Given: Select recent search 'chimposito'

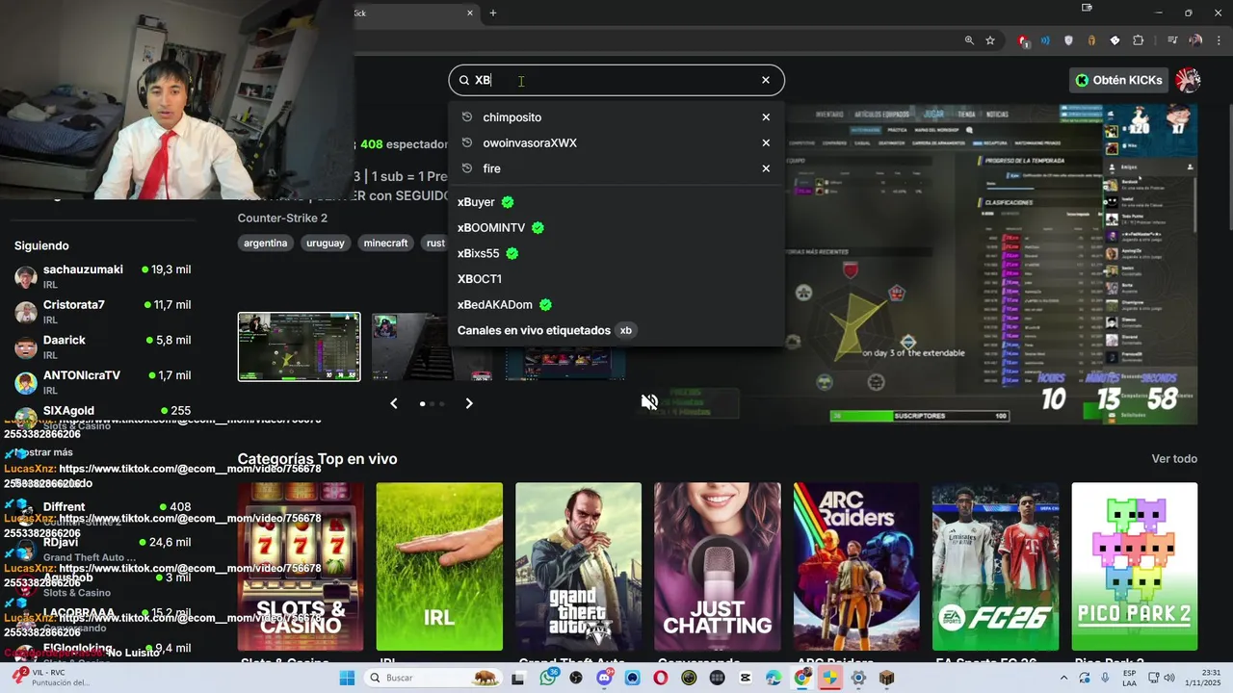Looking at the screenshot, I should [x=512, y=117].
